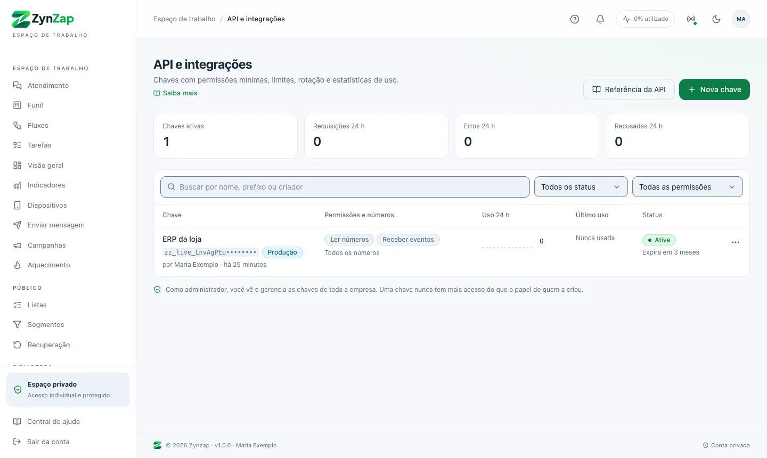This screenshot has width=767, height=458.
Task: Follow the Saiba mais link
Action: (175, 93)
